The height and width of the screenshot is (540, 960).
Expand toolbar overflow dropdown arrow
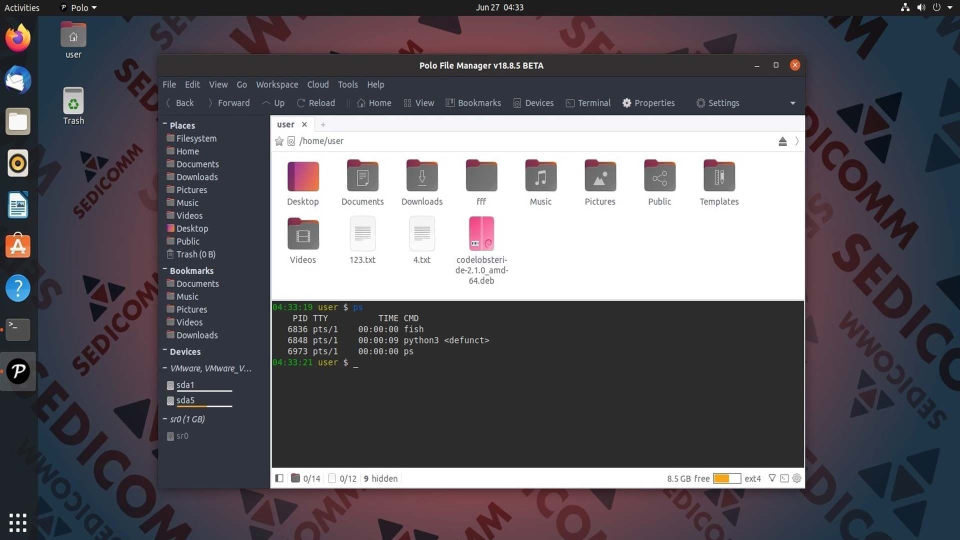point(792,103)
